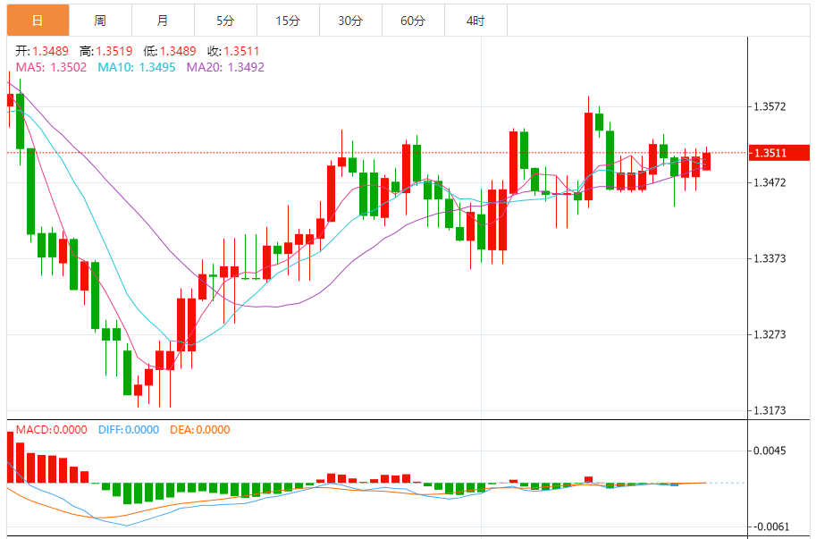This screenshot has height=539, width=816.
Task: Click the 1.3572 price axis label
Action: (770, 106)
